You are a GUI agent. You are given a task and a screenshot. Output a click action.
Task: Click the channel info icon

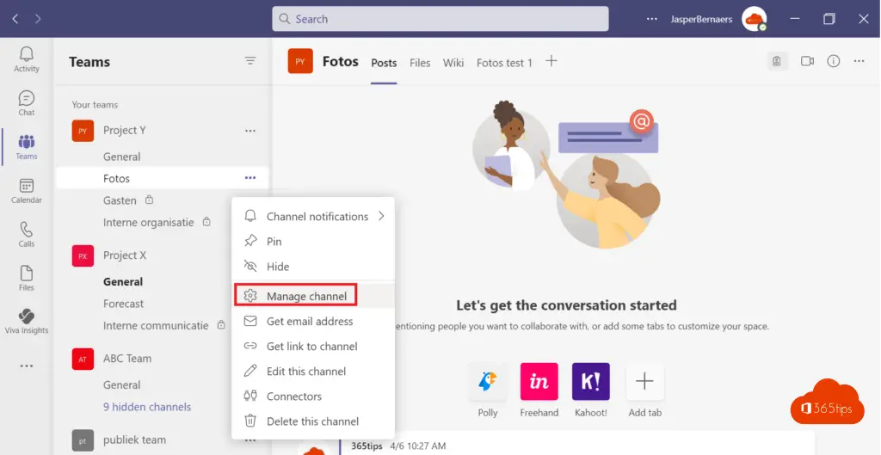pos(833,61)
